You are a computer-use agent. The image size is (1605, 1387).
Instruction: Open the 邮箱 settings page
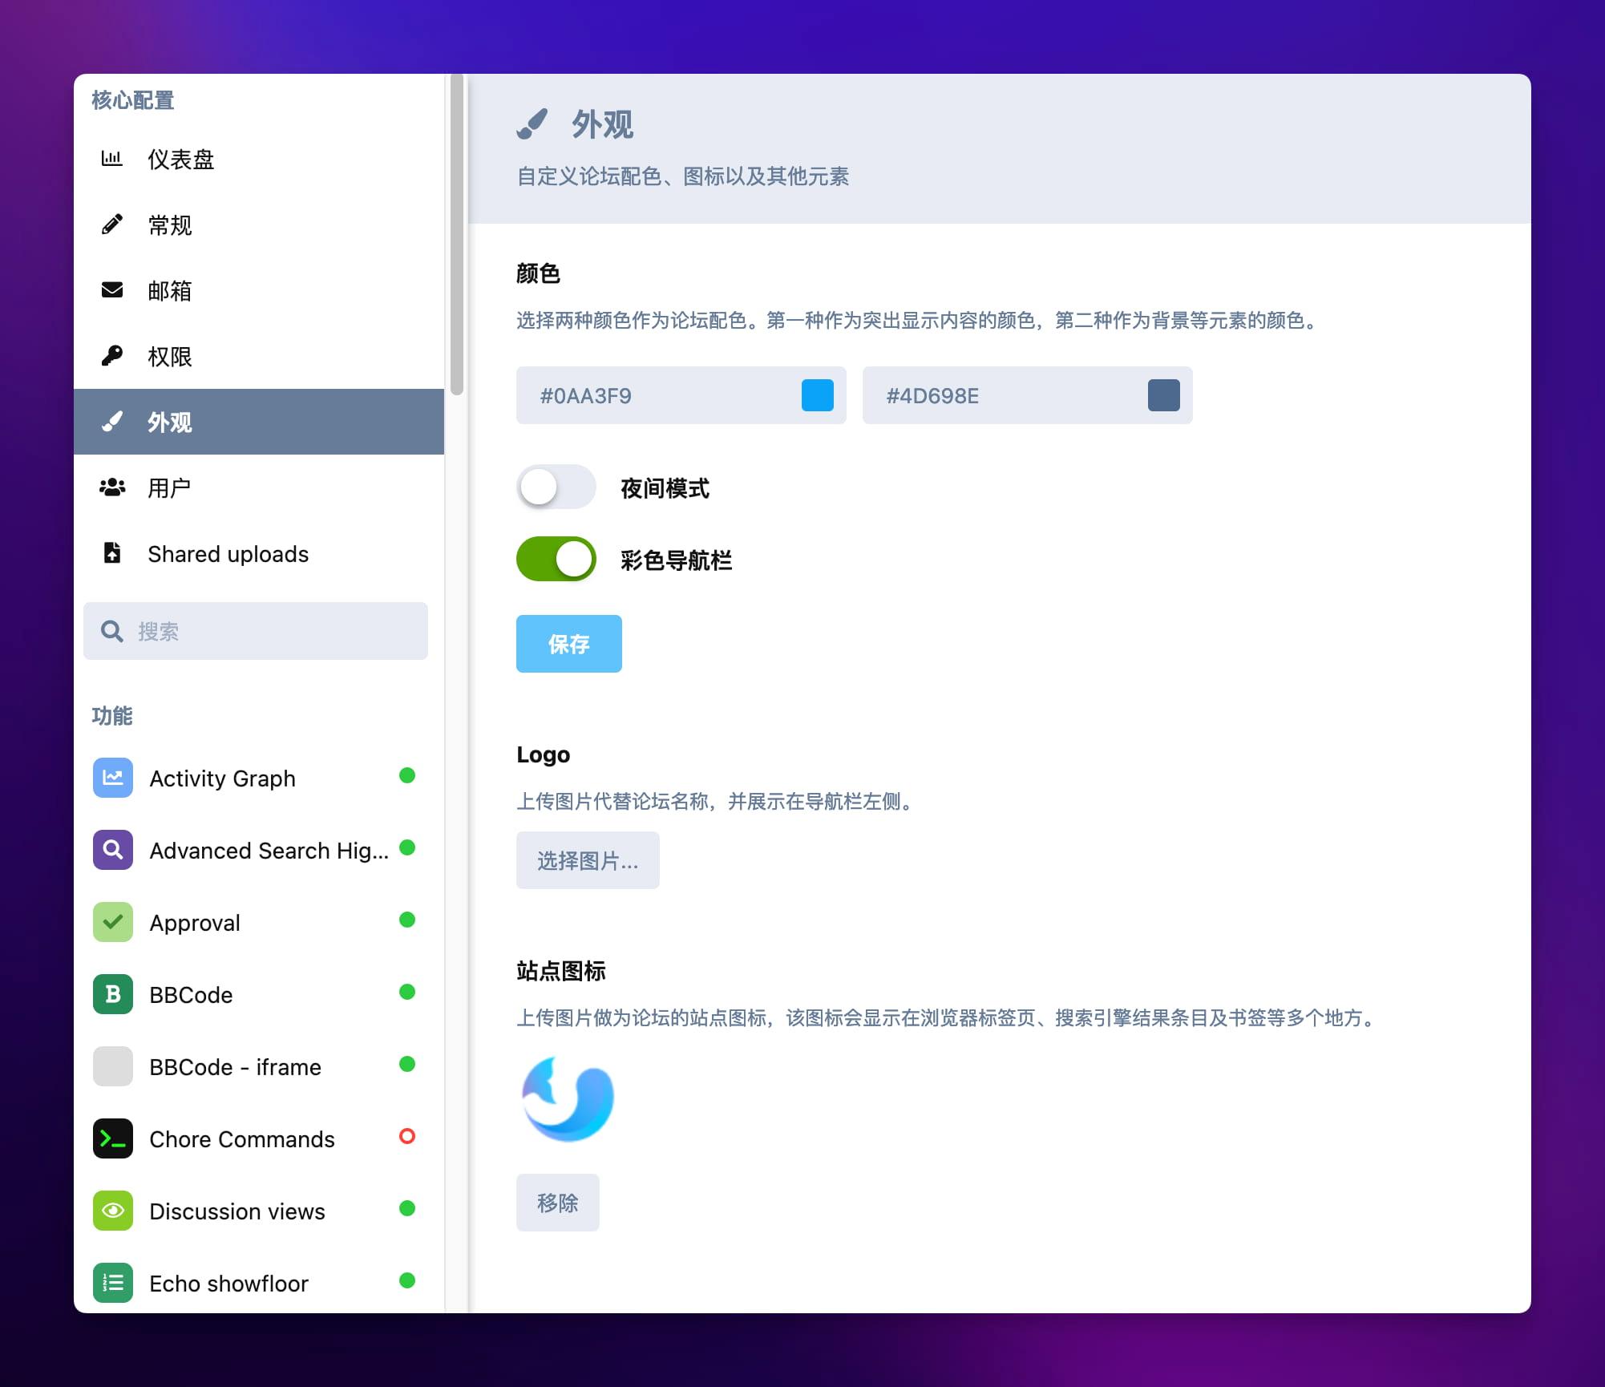259,290
